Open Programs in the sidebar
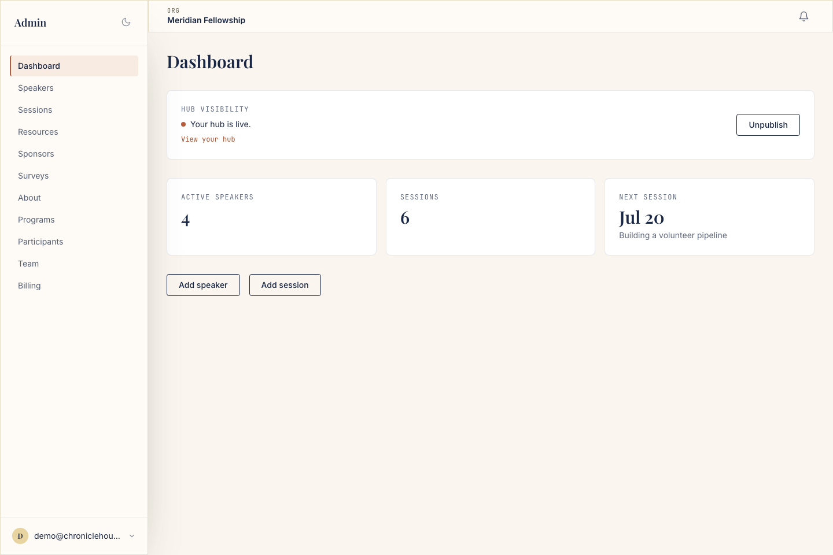833x555 pixels. click(74, 220)
